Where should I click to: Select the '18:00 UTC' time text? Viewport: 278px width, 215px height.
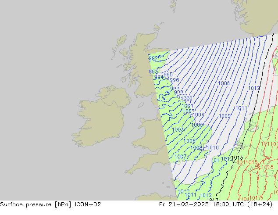pos(228,204)
